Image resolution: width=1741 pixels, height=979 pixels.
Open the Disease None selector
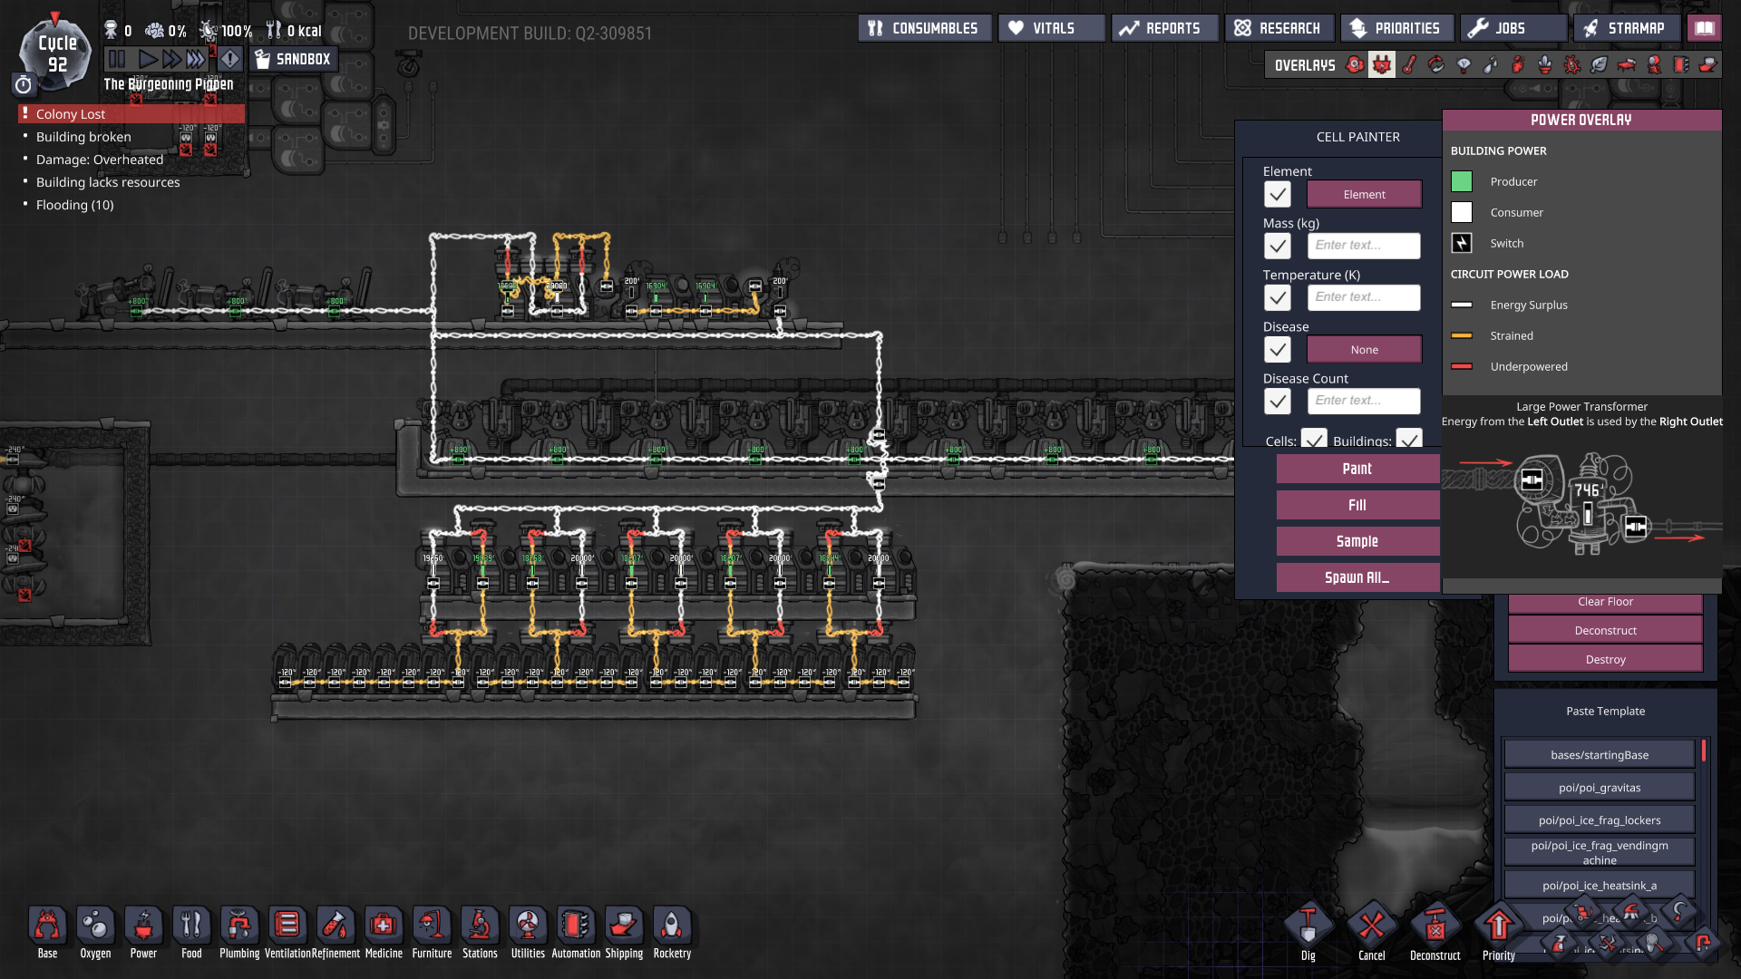[1364, 349]
